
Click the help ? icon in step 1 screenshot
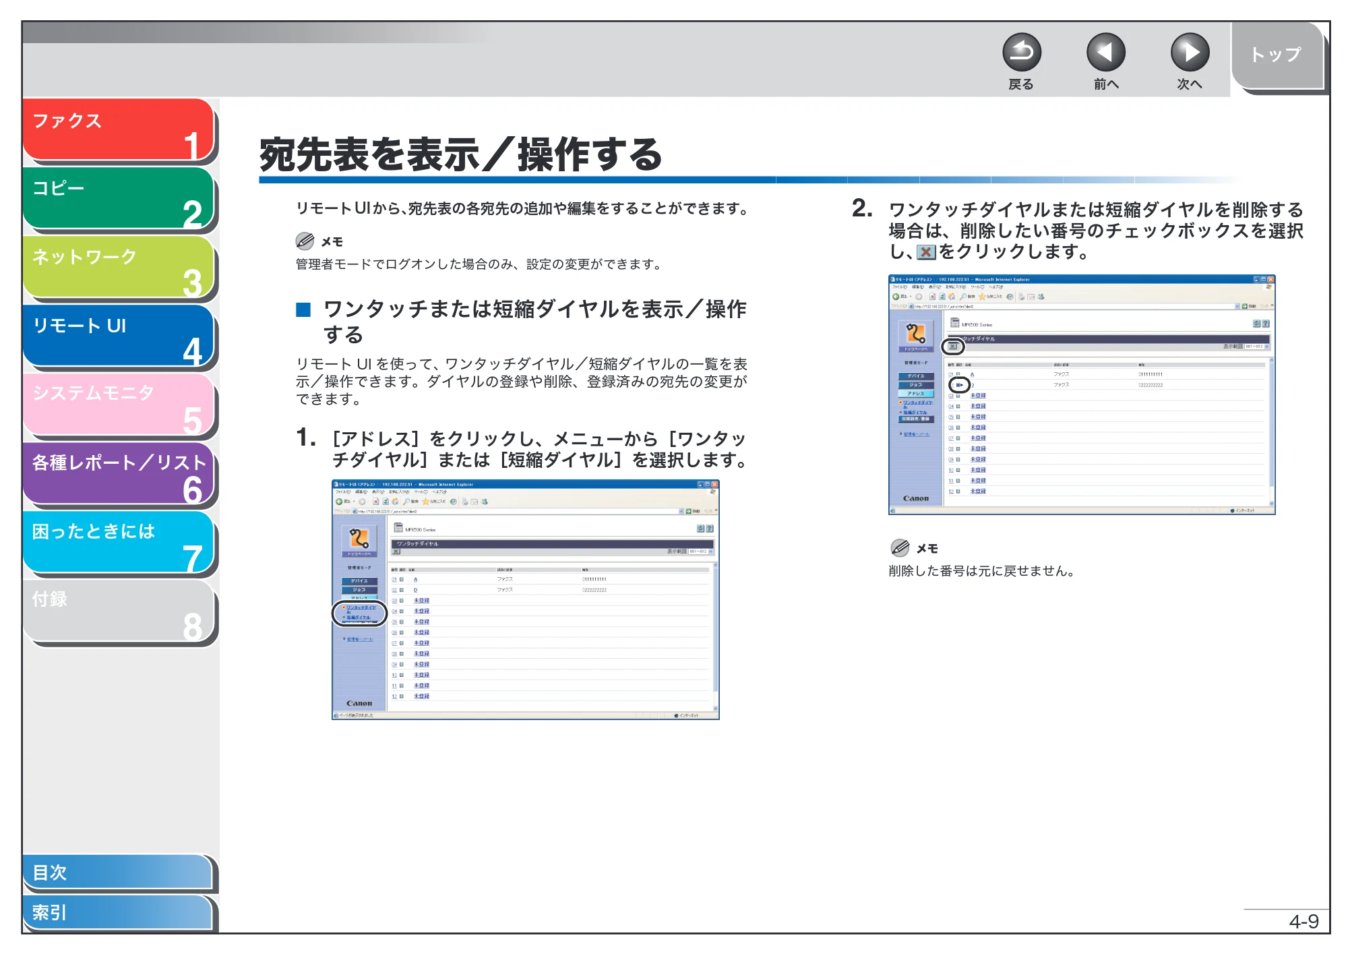coord(710,529)
